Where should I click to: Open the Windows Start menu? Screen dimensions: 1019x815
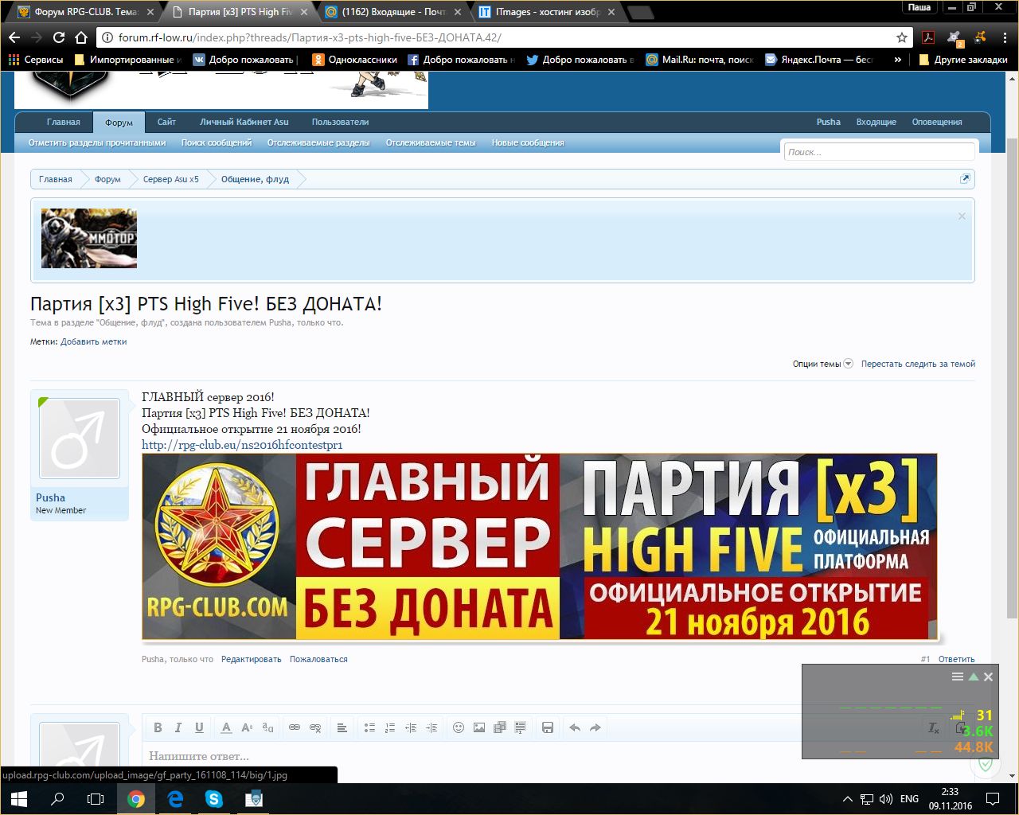tap(19, 799)
